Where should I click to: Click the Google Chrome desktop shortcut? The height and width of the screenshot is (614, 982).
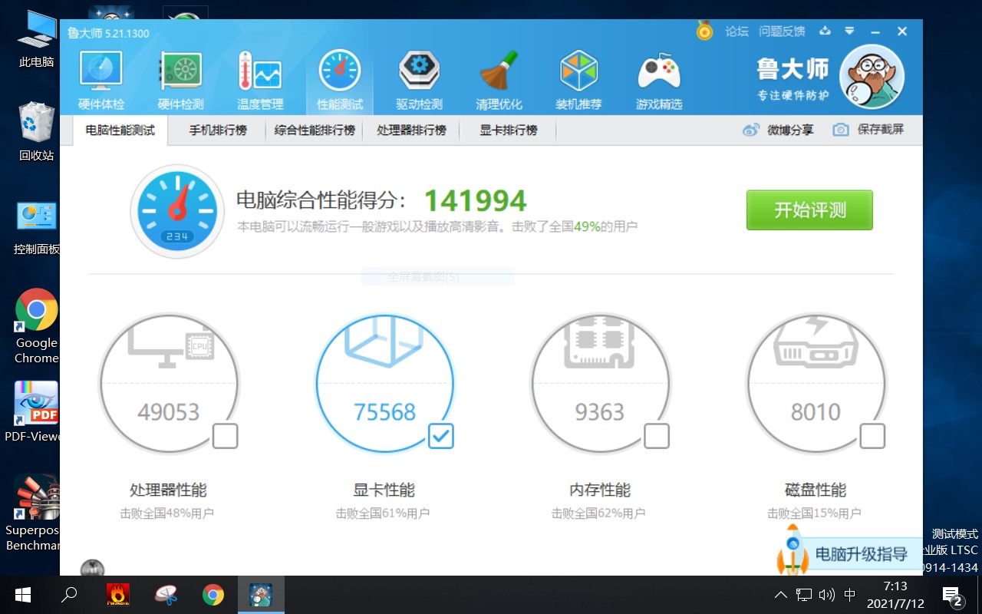(x=37, y=326)
